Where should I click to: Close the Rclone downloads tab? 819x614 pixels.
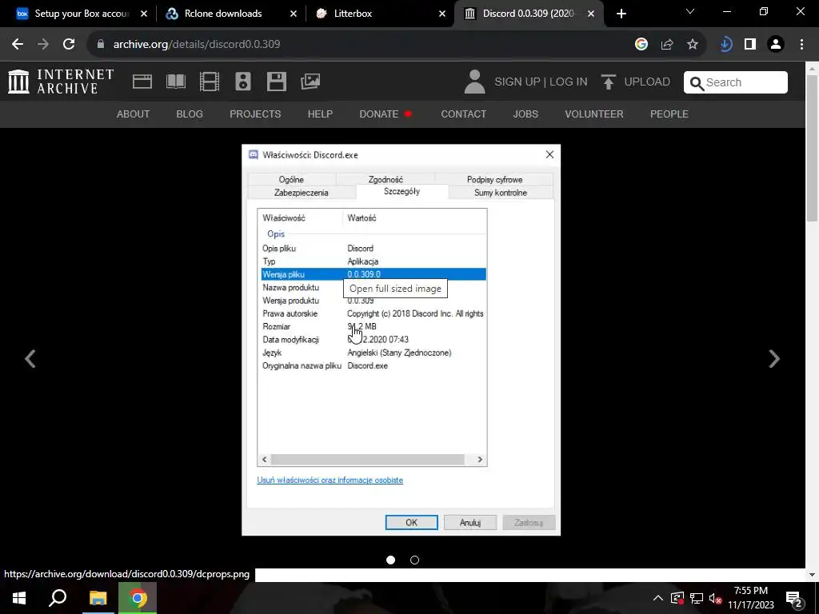[293, 14]
